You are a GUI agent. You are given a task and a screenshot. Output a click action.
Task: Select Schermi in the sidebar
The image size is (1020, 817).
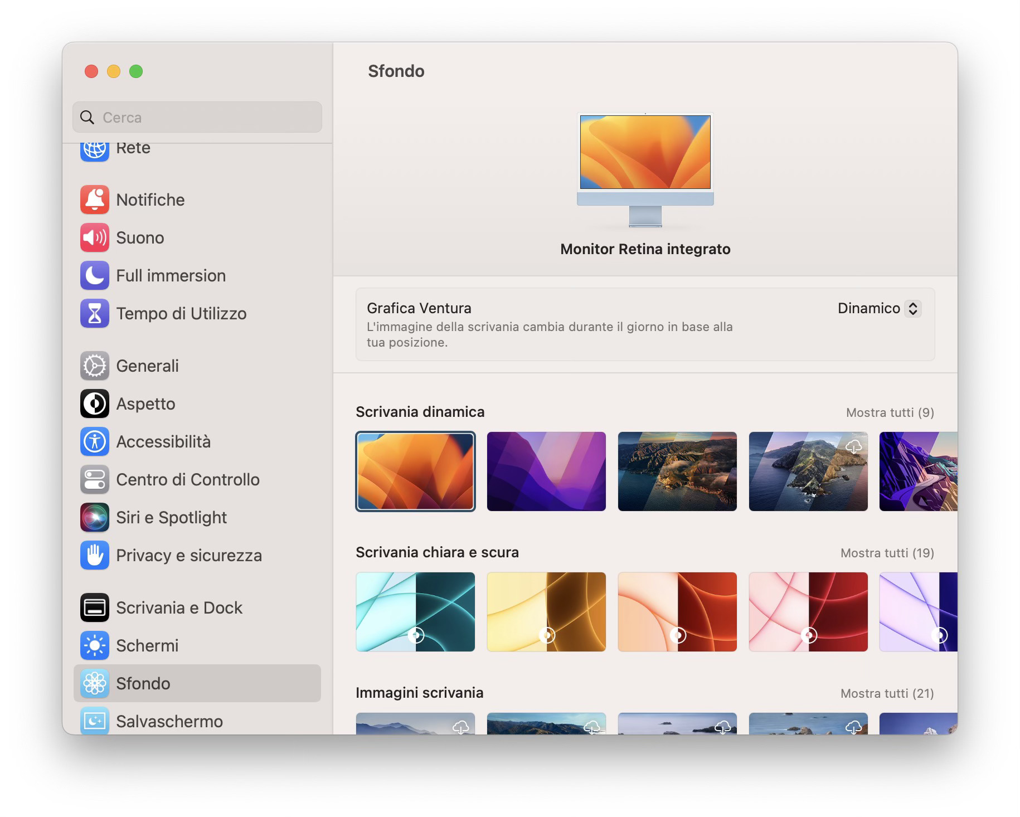[197, 645]
